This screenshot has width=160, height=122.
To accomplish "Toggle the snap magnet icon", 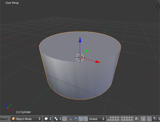I will click(x=149, y=119).
